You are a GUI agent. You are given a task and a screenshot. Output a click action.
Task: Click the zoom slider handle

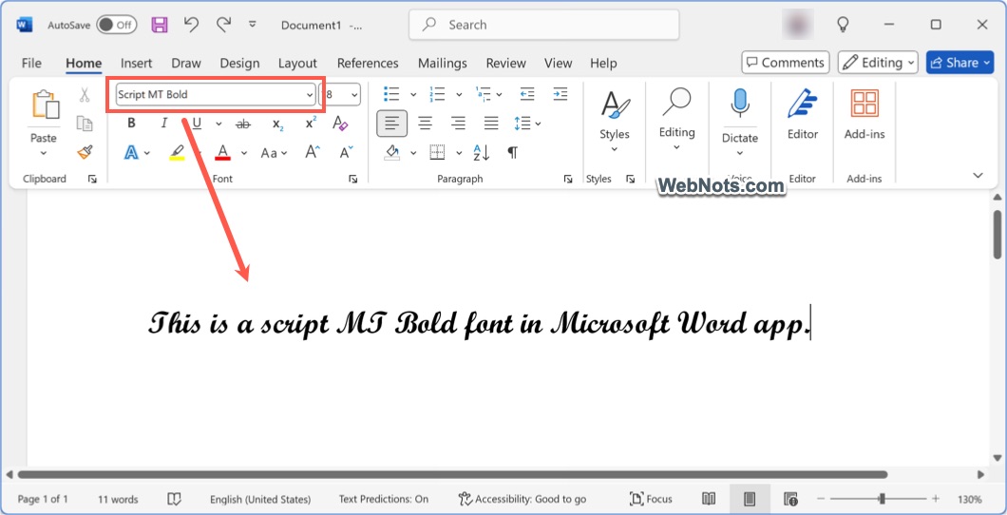point(883,499)
